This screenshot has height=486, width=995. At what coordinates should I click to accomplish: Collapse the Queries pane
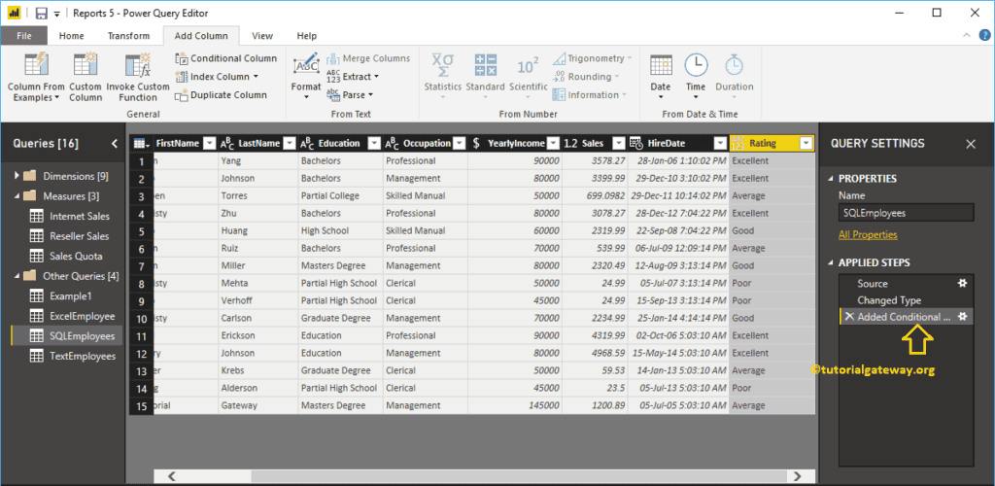(114, 144)
